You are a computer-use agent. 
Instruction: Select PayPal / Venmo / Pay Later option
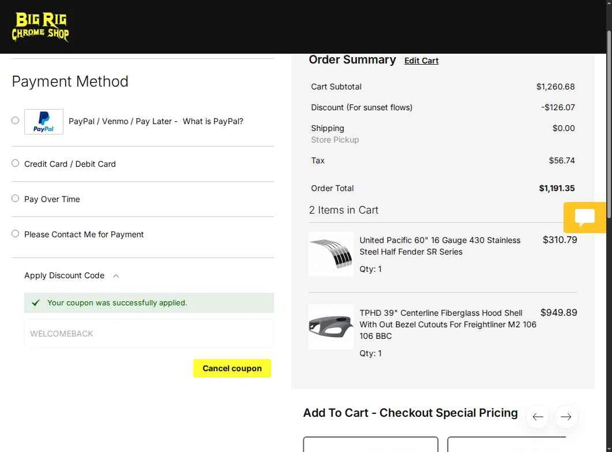tap(15, 120)
